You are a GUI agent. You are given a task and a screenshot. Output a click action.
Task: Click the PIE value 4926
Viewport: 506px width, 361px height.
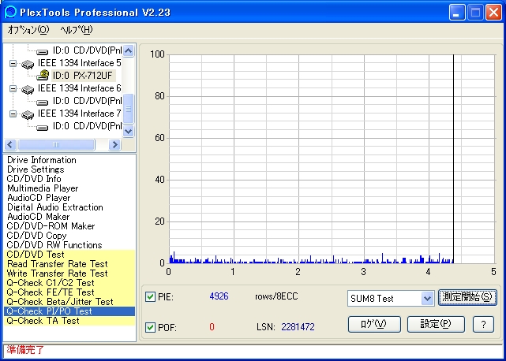[x=219, y=296]
